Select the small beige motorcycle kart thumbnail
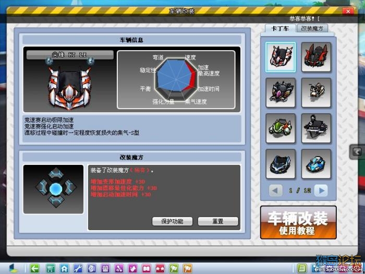 (x=316, y=93)
